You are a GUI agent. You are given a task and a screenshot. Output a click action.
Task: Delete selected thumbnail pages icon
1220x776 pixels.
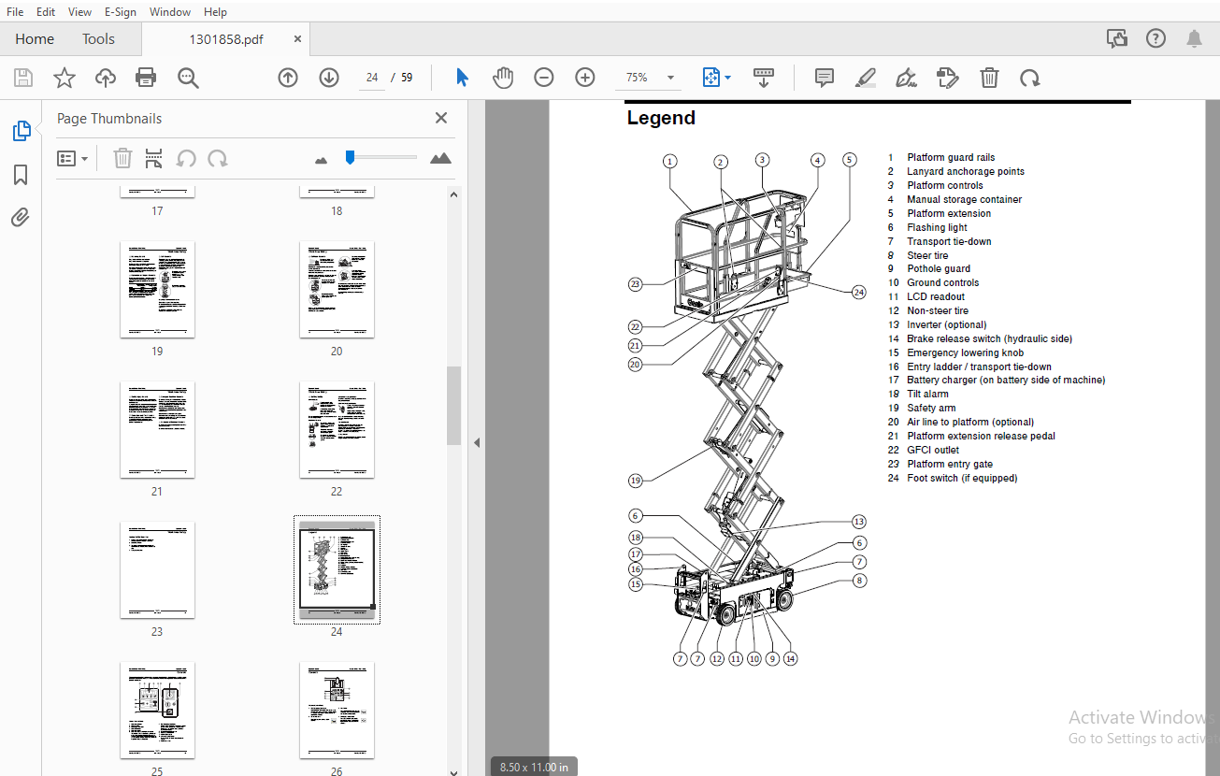point(122,158)
